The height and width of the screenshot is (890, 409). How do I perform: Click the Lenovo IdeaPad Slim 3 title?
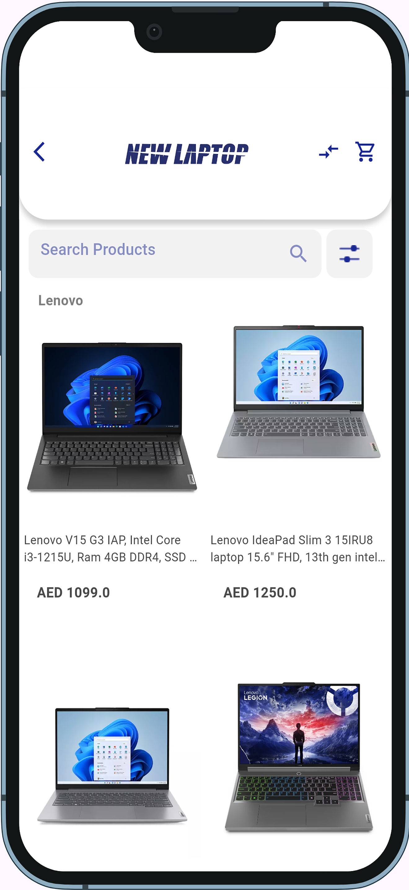[x=298, y=549]
